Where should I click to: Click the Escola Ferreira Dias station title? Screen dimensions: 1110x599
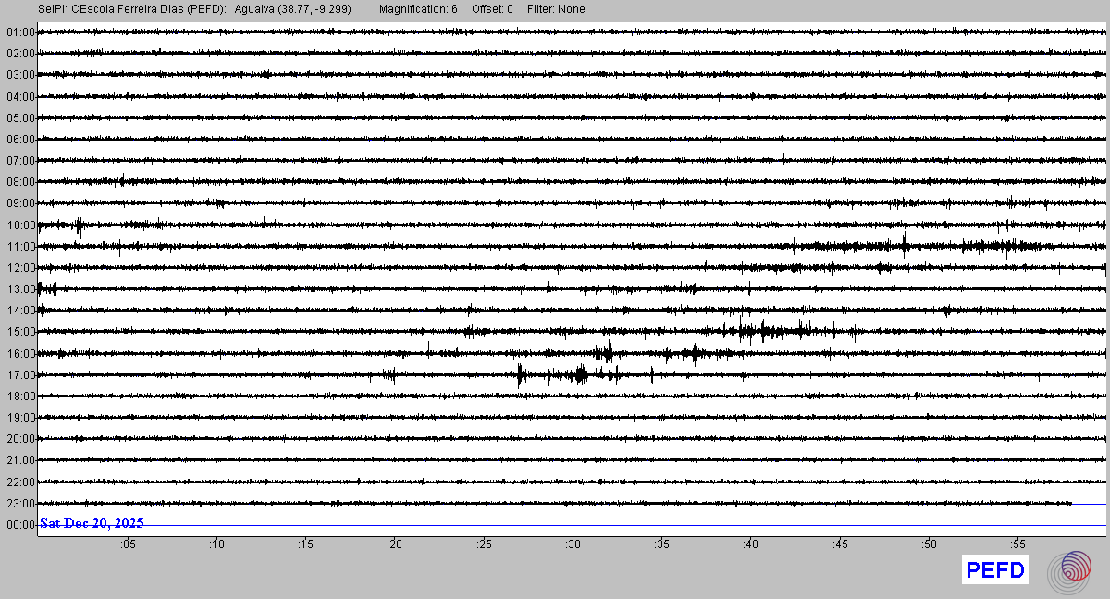pos(133,9)
